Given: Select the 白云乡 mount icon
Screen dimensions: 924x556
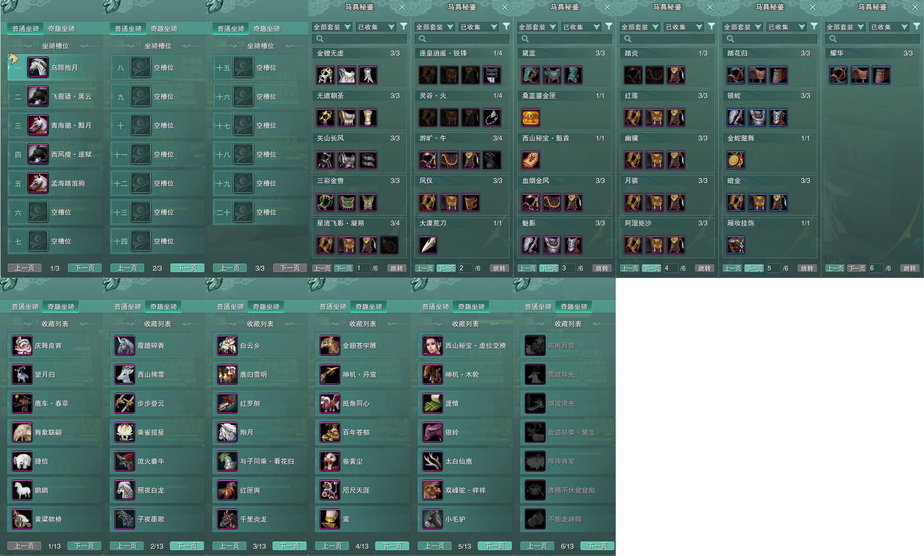Looking at the screenshot, I should [x=227, y=345].
